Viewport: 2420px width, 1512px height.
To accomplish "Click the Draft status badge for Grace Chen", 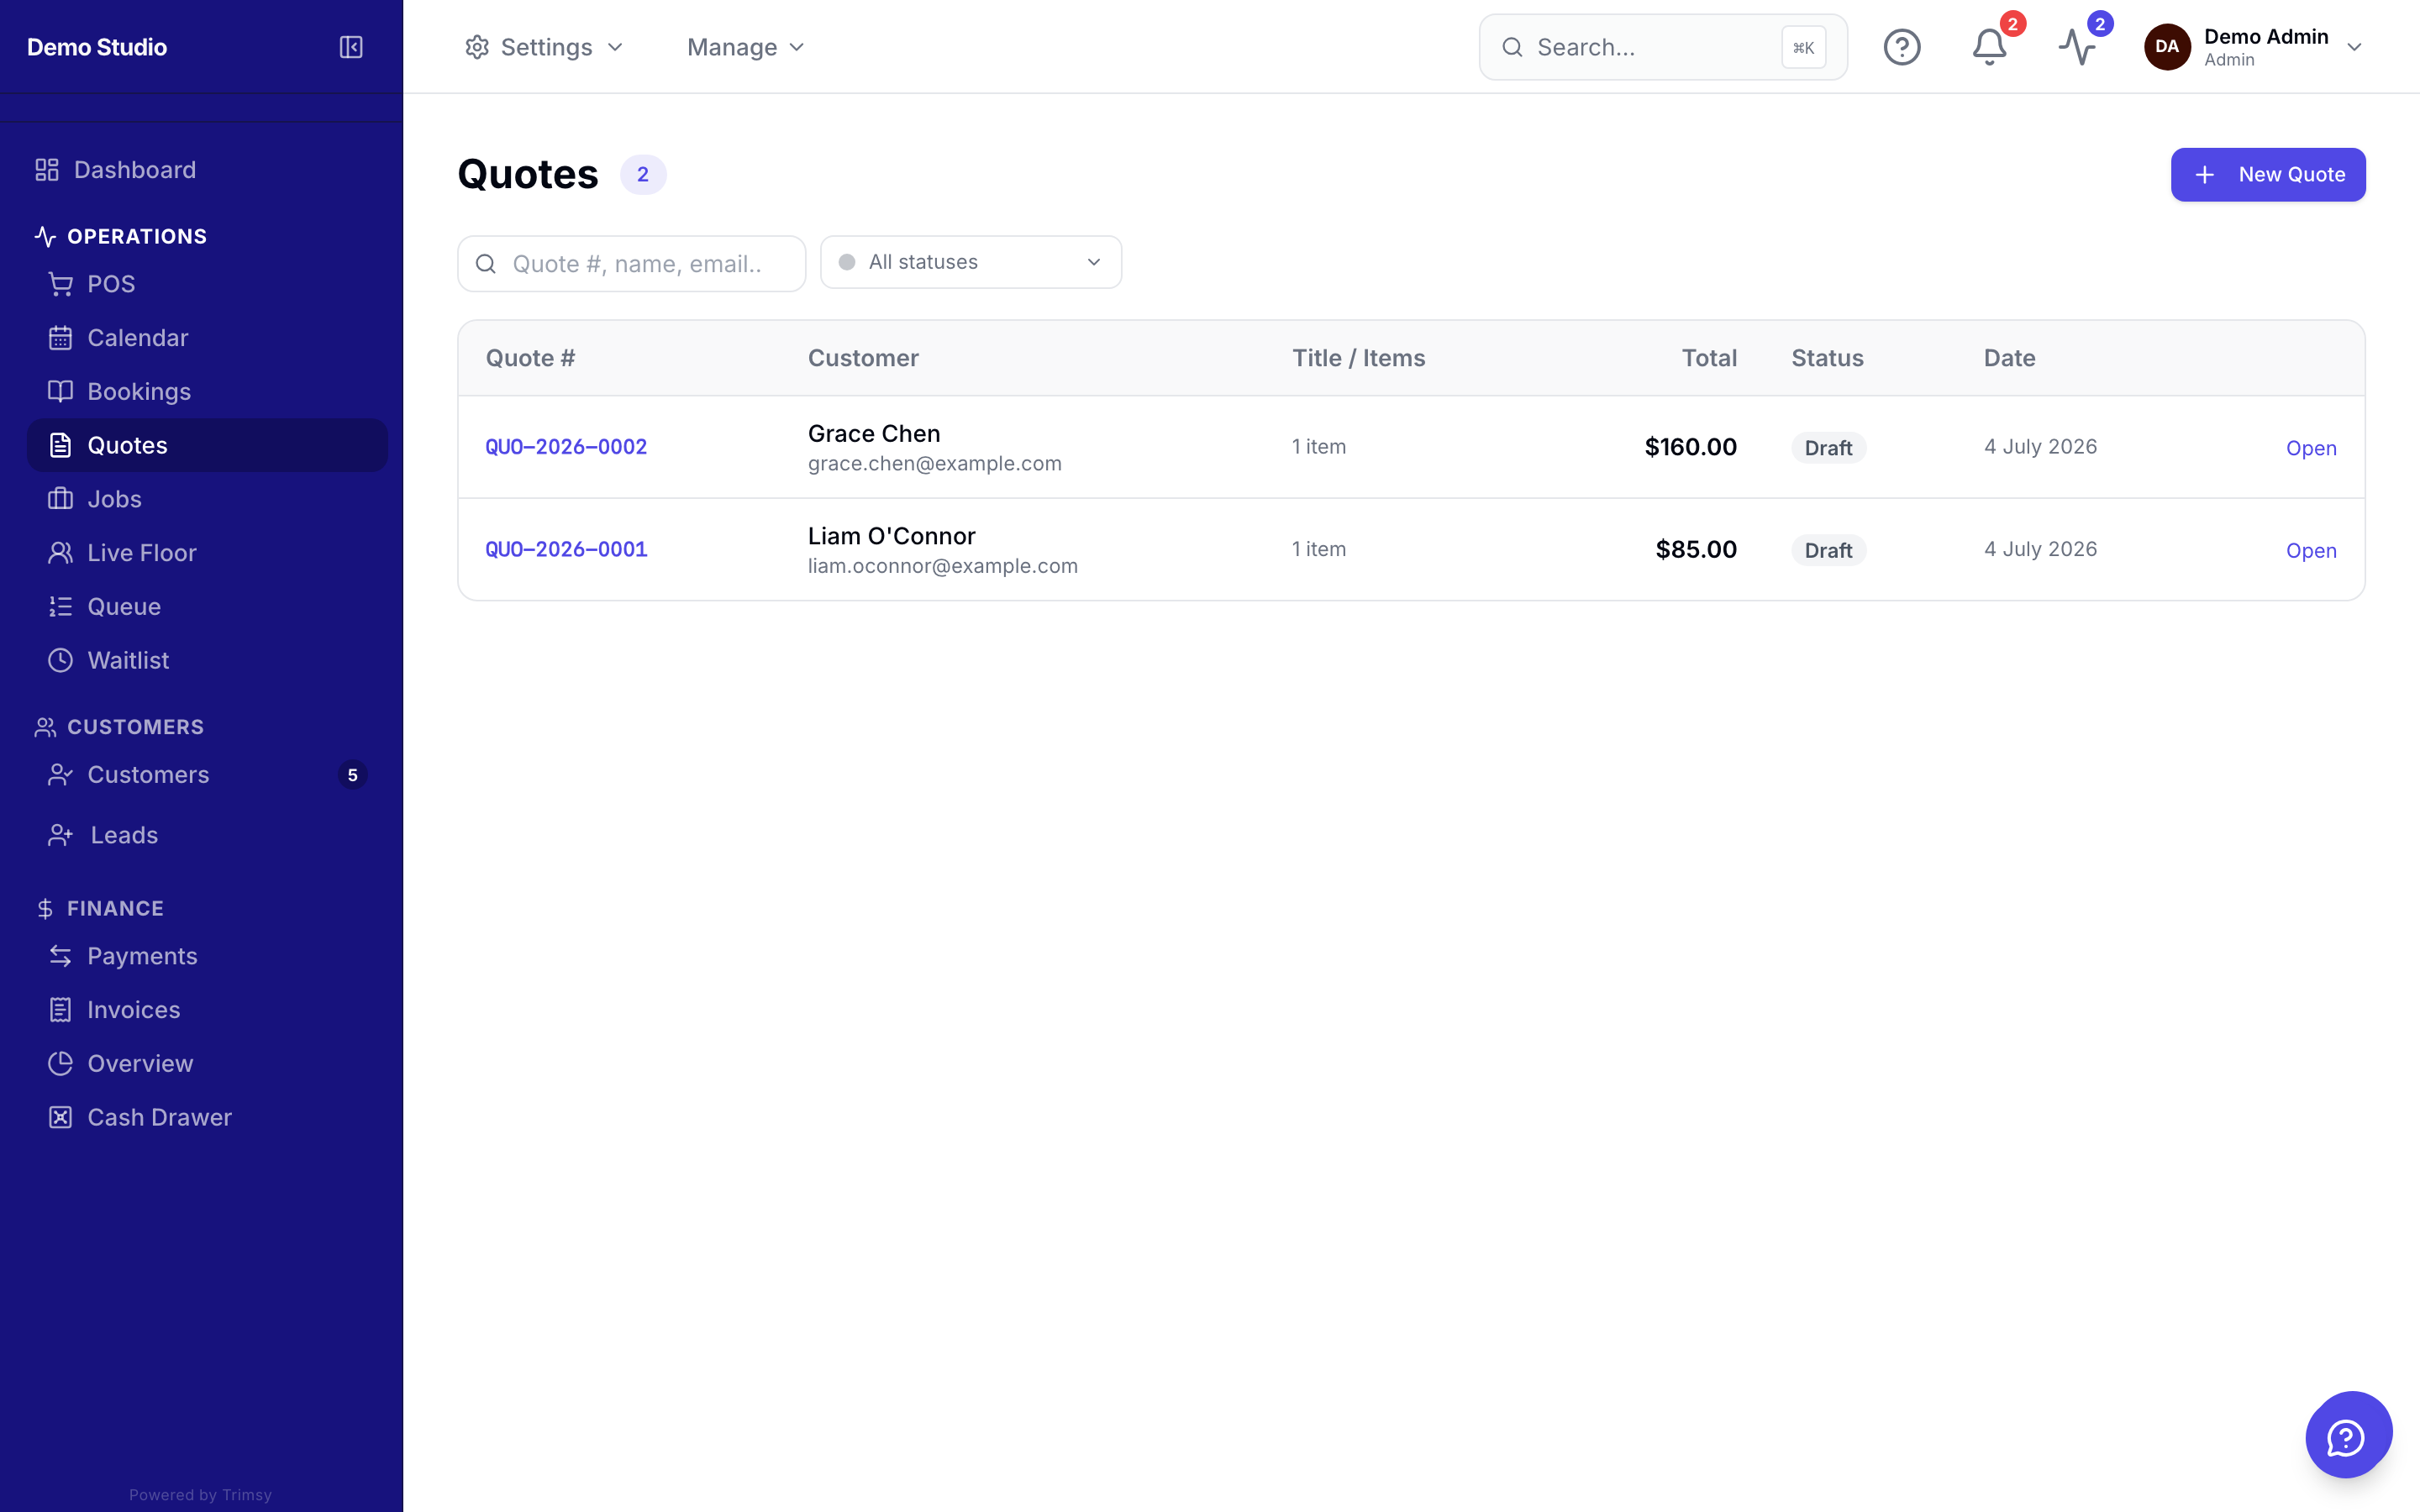I will (1828, 448).
